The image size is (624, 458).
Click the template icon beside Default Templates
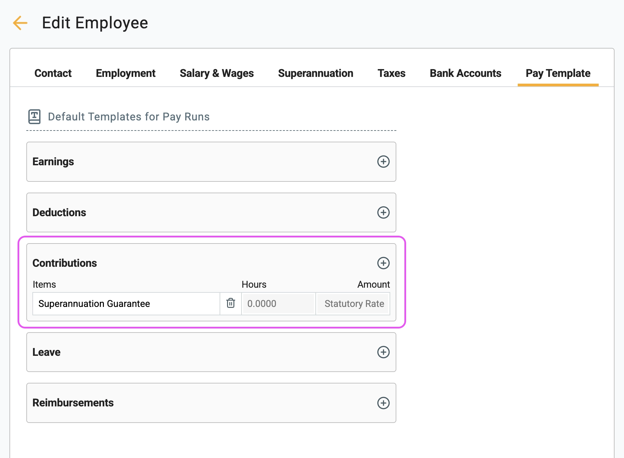(x=34, y=117)
